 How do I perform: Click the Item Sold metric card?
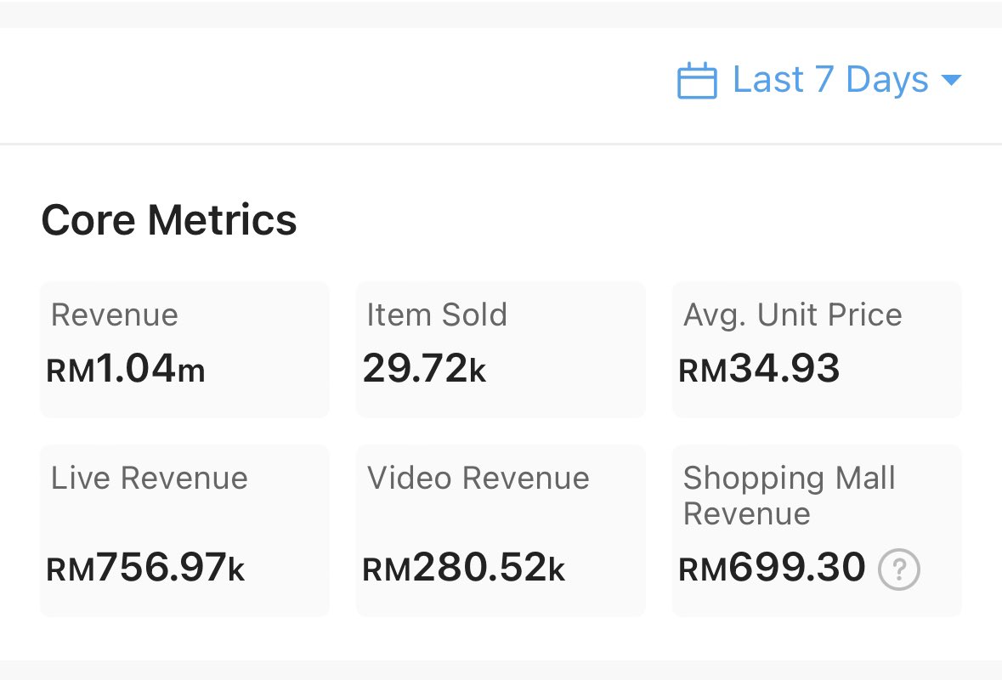pos(501,348)
